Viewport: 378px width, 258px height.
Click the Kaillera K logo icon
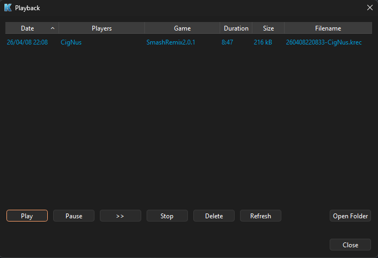(8, 8)
